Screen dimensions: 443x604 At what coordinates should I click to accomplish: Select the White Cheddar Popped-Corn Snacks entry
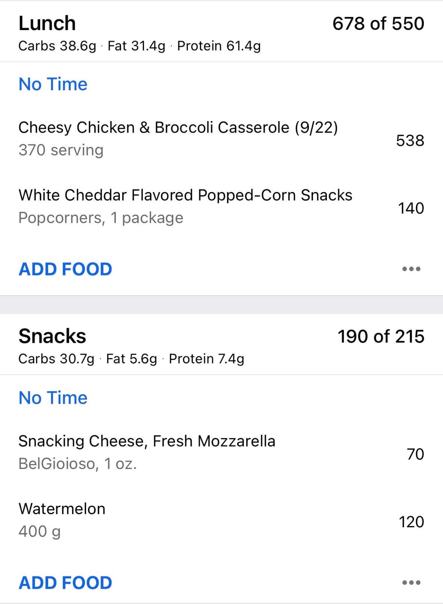[x=185, y=206]
